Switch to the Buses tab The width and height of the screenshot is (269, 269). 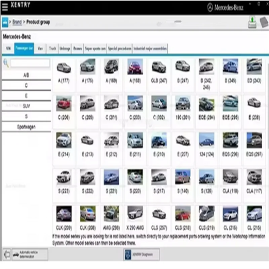[x=78, y=48]
